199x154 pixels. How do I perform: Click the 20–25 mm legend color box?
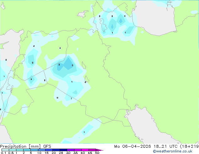tap(56, 150)
